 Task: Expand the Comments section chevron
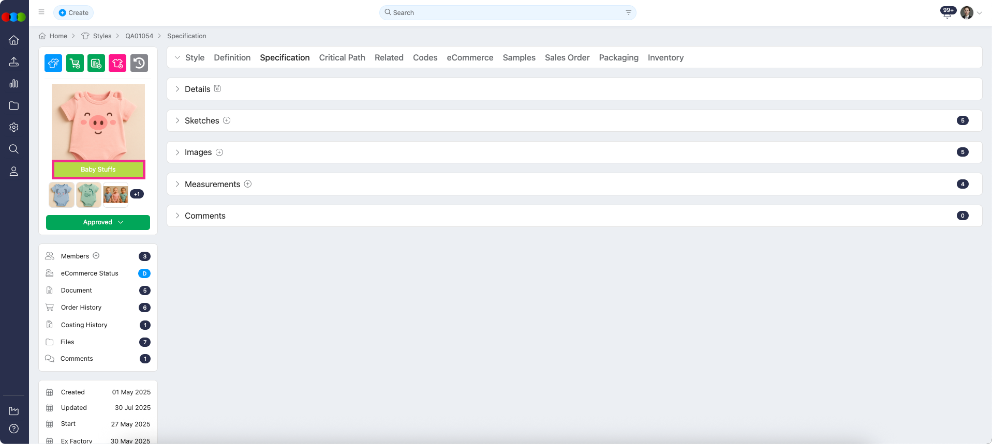pos(177,216)
